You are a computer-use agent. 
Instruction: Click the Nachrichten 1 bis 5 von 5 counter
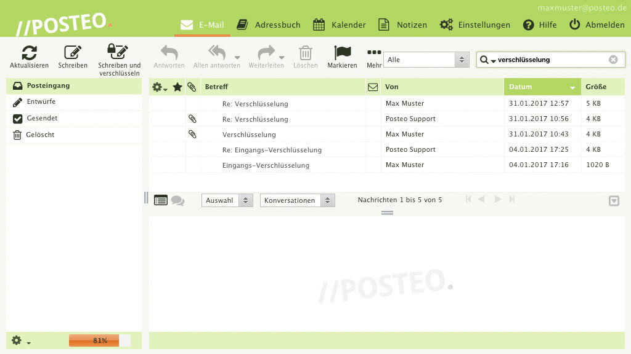(400, 200)
